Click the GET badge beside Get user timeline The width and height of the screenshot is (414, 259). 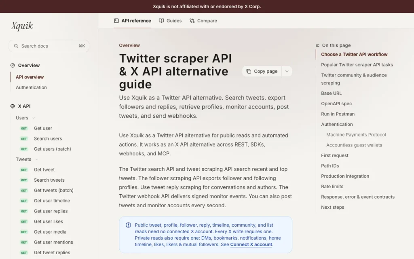[x=24, y=201]
